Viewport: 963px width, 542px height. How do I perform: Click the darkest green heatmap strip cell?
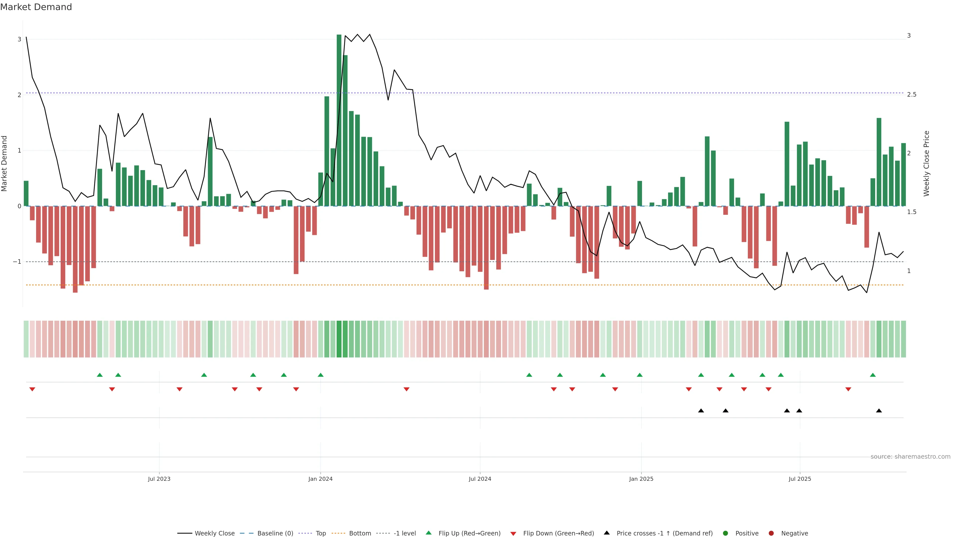(339, 339)
